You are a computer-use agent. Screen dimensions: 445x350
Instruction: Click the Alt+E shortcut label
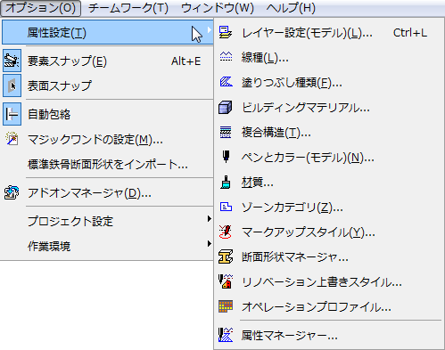(x=186, y=61)
